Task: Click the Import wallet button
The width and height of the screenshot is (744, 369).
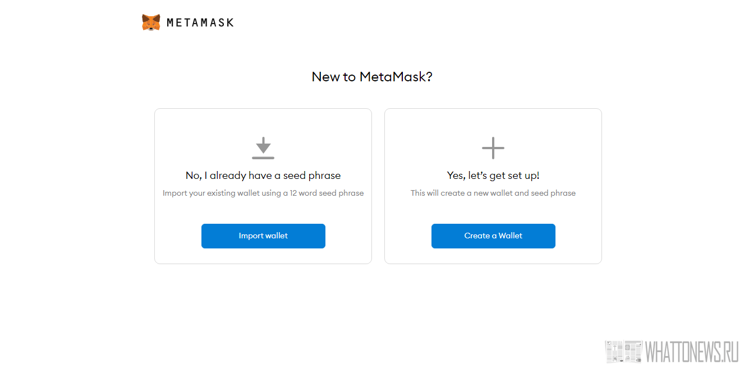Action: point(263,236)
